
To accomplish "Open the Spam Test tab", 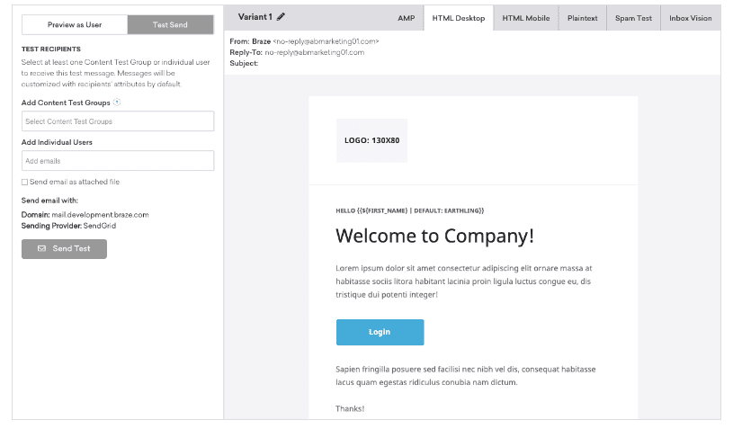I will tap(633, 18).
